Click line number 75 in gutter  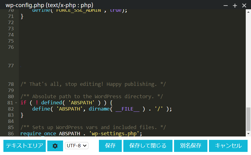[11, 41]
